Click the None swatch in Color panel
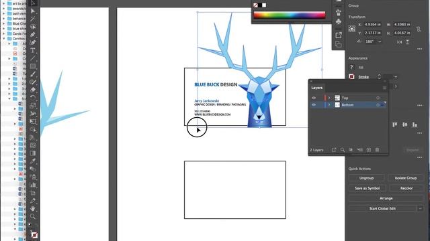Image resolution: width=430 pixels, height=241 pixels. [255, 5]
